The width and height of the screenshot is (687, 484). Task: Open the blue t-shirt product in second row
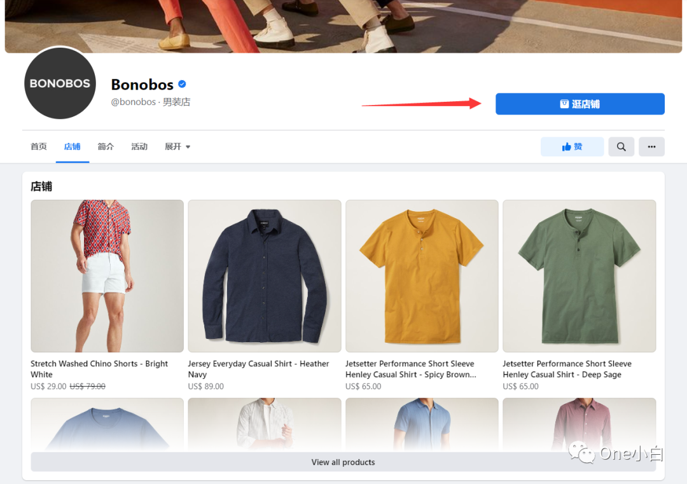(x=108, y=425)
